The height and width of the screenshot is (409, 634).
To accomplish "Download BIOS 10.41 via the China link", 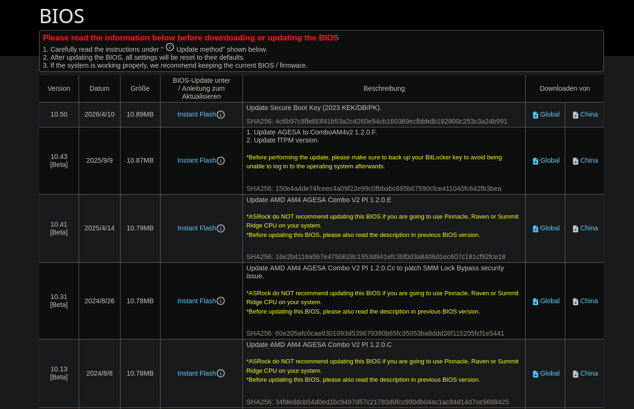I will (x=589, y=228).
